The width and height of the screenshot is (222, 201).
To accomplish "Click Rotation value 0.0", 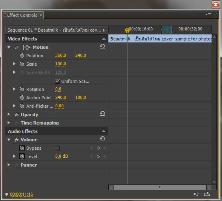I will pyautogui.click(x=58, y=89).
